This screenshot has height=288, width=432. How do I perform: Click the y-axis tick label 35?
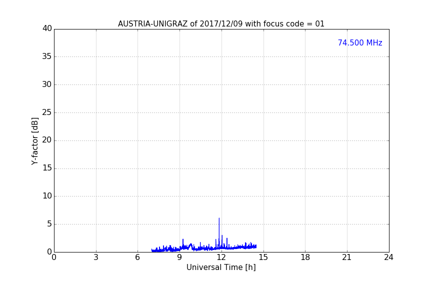click(x=47, y=56)
